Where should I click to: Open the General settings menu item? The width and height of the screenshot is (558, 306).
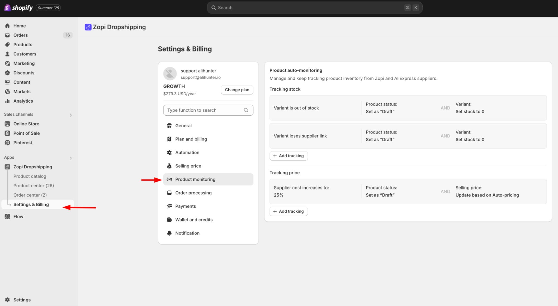pyautogui.click(x=208, y=126)
